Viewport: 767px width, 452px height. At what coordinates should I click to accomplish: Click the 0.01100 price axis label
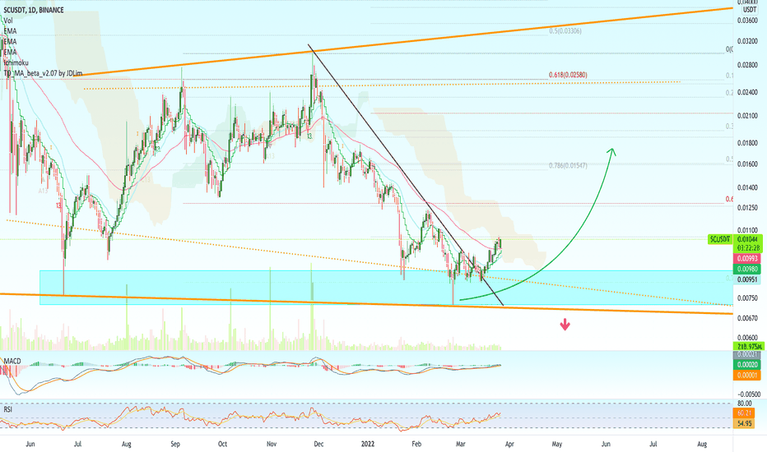747,230
